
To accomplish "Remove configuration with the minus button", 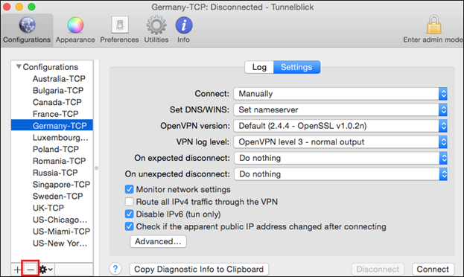I will coord(31,270).
